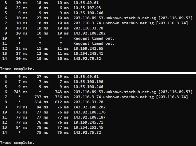Image resolution: width=196 pixels, height=146 pixels.
Task: Click the hop 11 'Request timed out.' text
Action: [94, 43]
